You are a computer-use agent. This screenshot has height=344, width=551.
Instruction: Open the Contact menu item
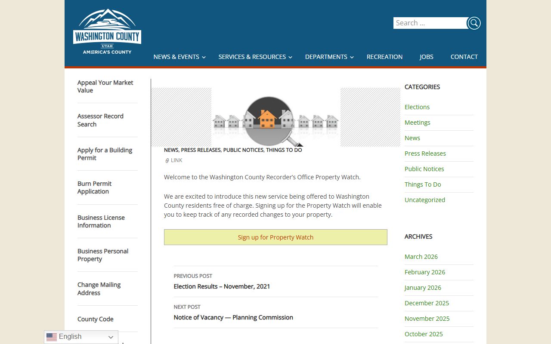[464, 57]
